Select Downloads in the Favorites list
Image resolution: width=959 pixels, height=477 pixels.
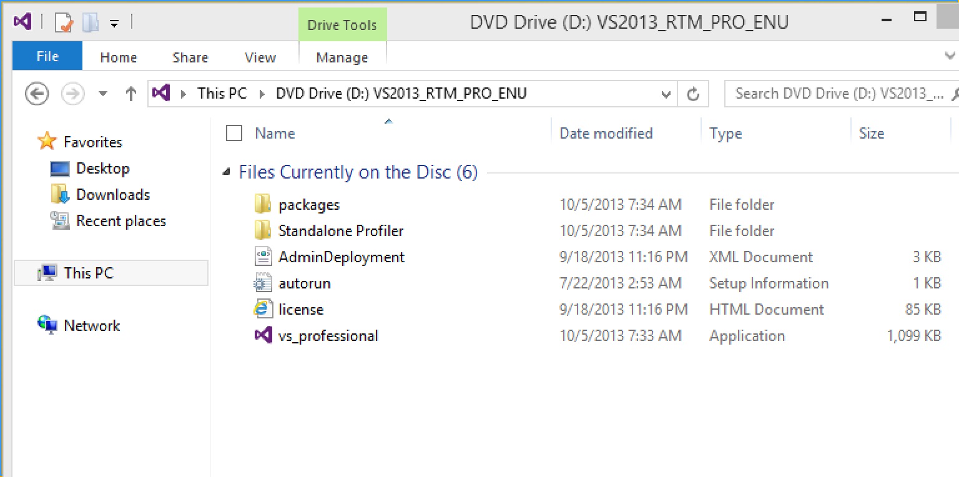(x=112, y=194)
